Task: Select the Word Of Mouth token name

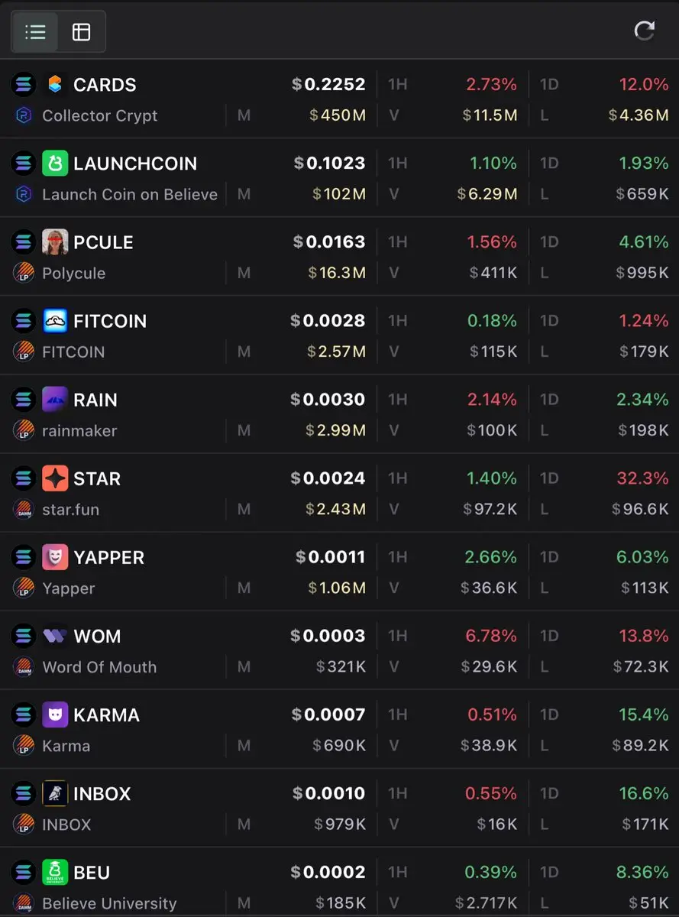Action: [99, 667]
